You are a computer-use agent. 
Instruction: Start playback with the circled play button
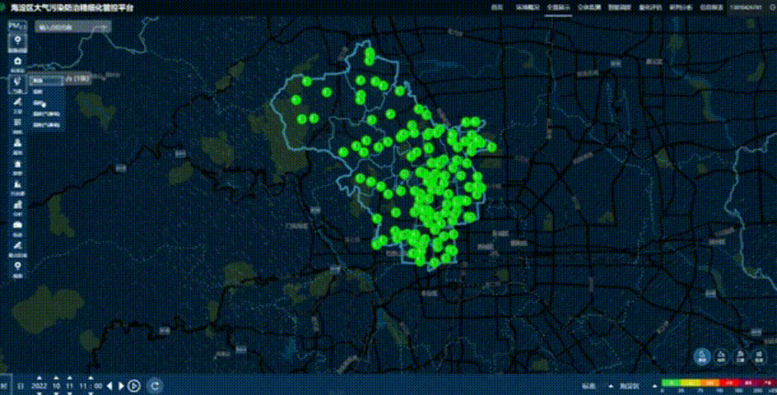134,386
